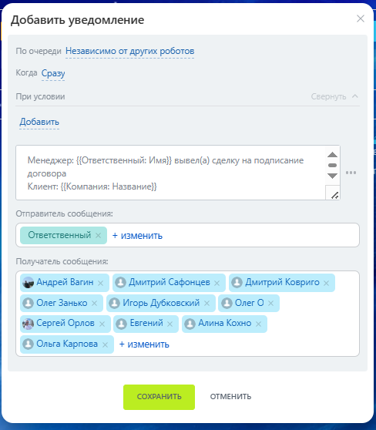Screen dimensions: 376x430
Task: Remove Дмитрий Сафонцев recipient tag
Action: pos(217,283)
